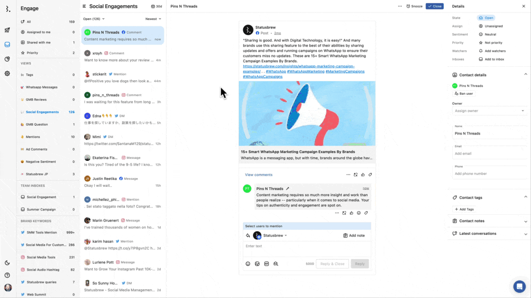Click the emoji picker in reply toolbar
This screenshot has width=531, height=298.
click(248, 264)
